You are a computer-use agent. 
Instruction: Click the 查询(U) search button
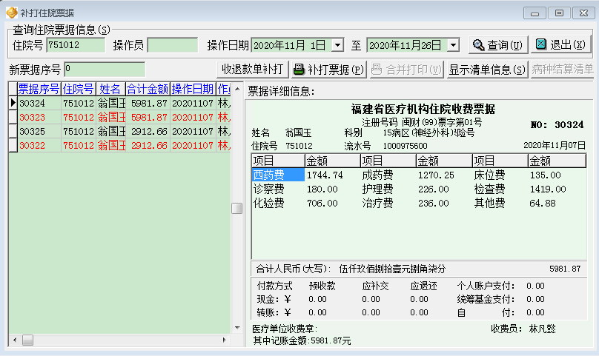coord(498,45)
